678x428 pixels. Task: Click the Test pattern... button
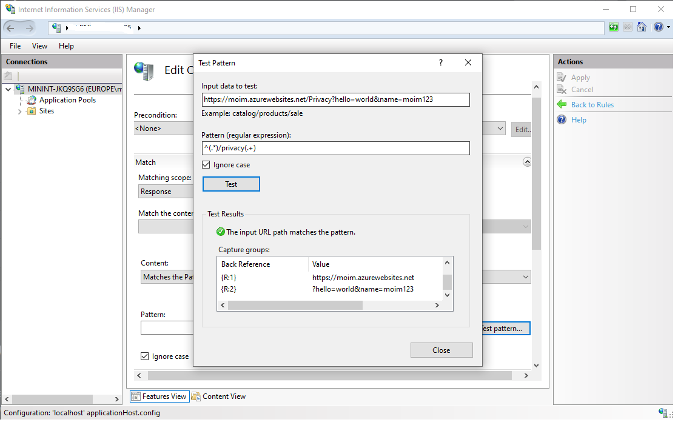coord(506,329)
